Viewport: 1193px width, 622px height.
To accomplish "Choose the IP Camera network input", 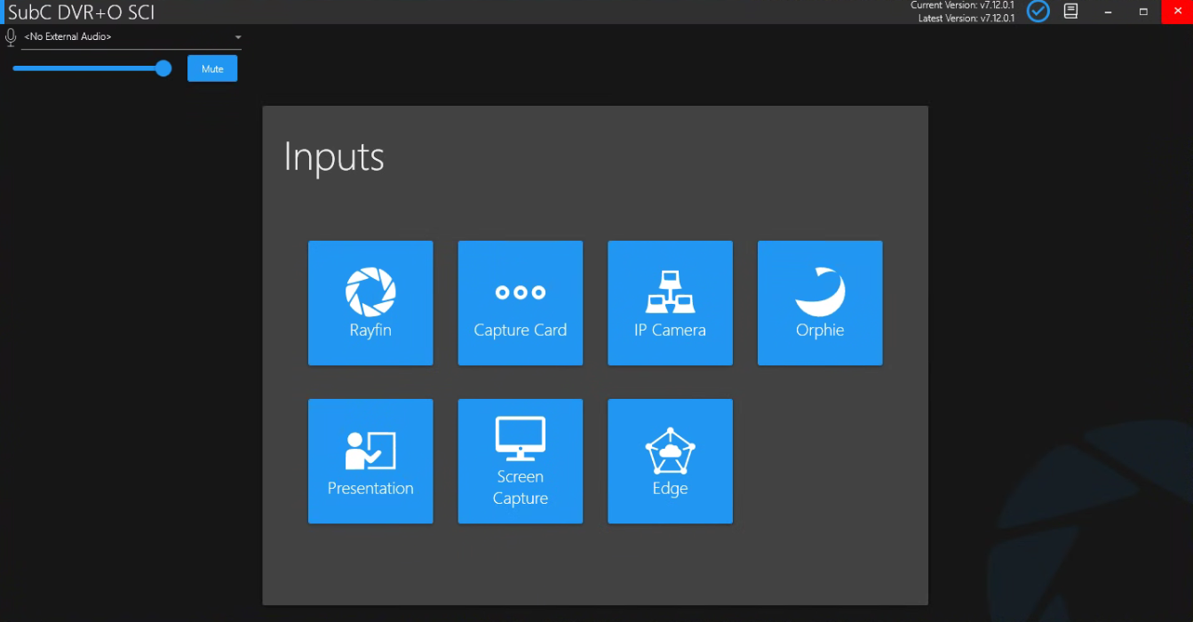I will 670,303.
